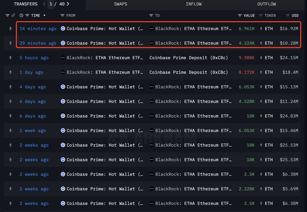Click the $5.69M USD amount
307x212 pixels.
[290, 189]
